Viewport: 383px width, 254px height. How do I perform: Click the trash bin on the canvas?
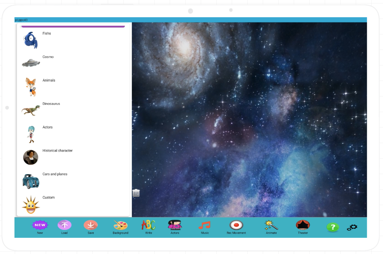pos(136,193)
